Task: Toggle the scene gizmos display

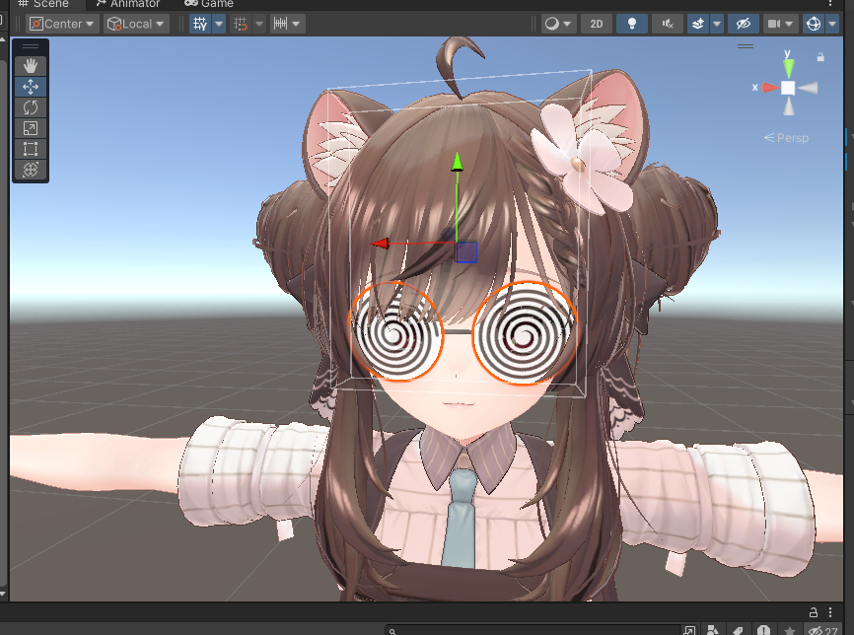Action: (814, 24)
